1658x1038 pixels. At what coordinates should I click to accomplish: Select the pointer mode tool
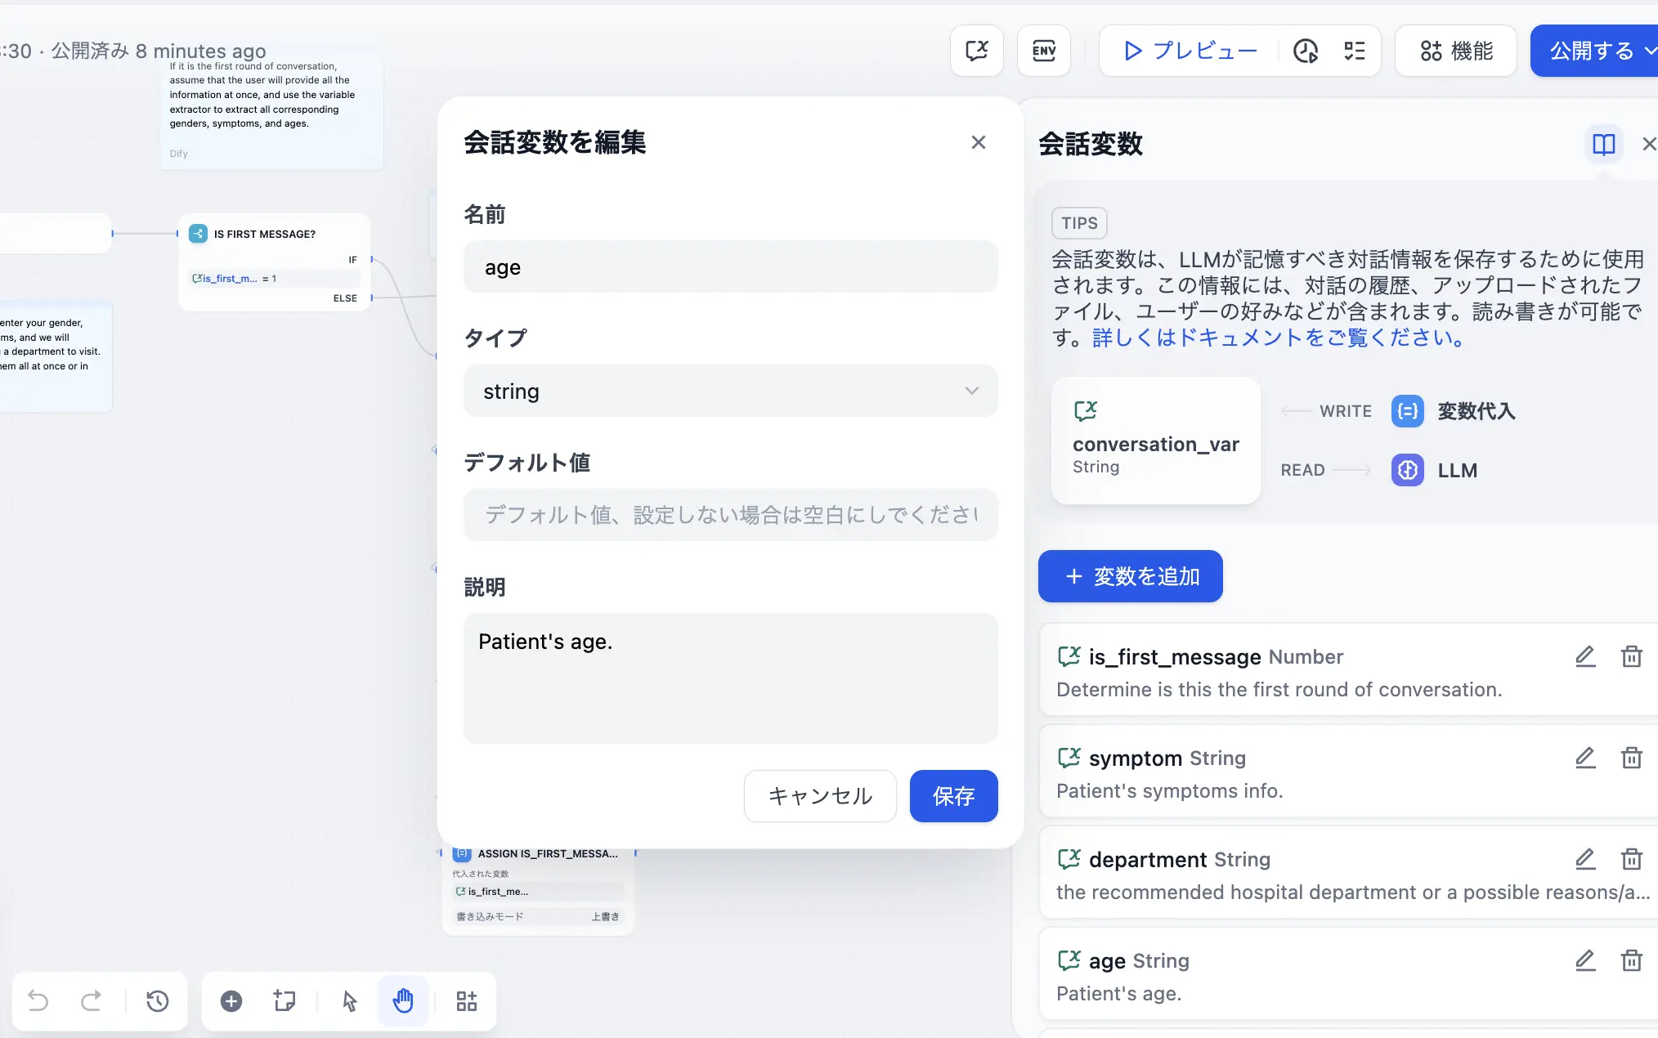coord(350,1000)
